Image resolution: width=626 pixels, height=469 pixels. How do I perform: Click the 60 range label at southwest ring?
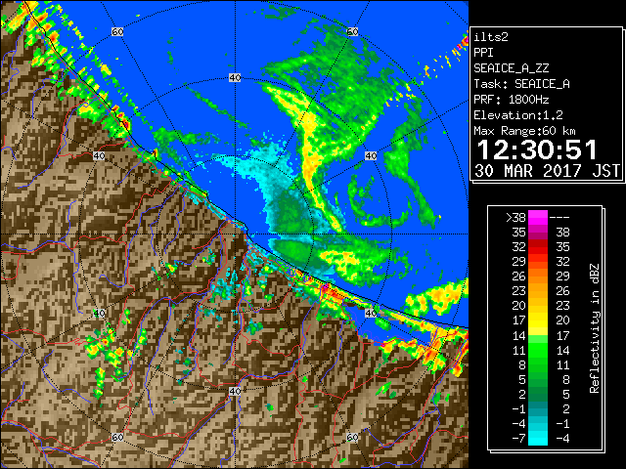click(117, 438)
